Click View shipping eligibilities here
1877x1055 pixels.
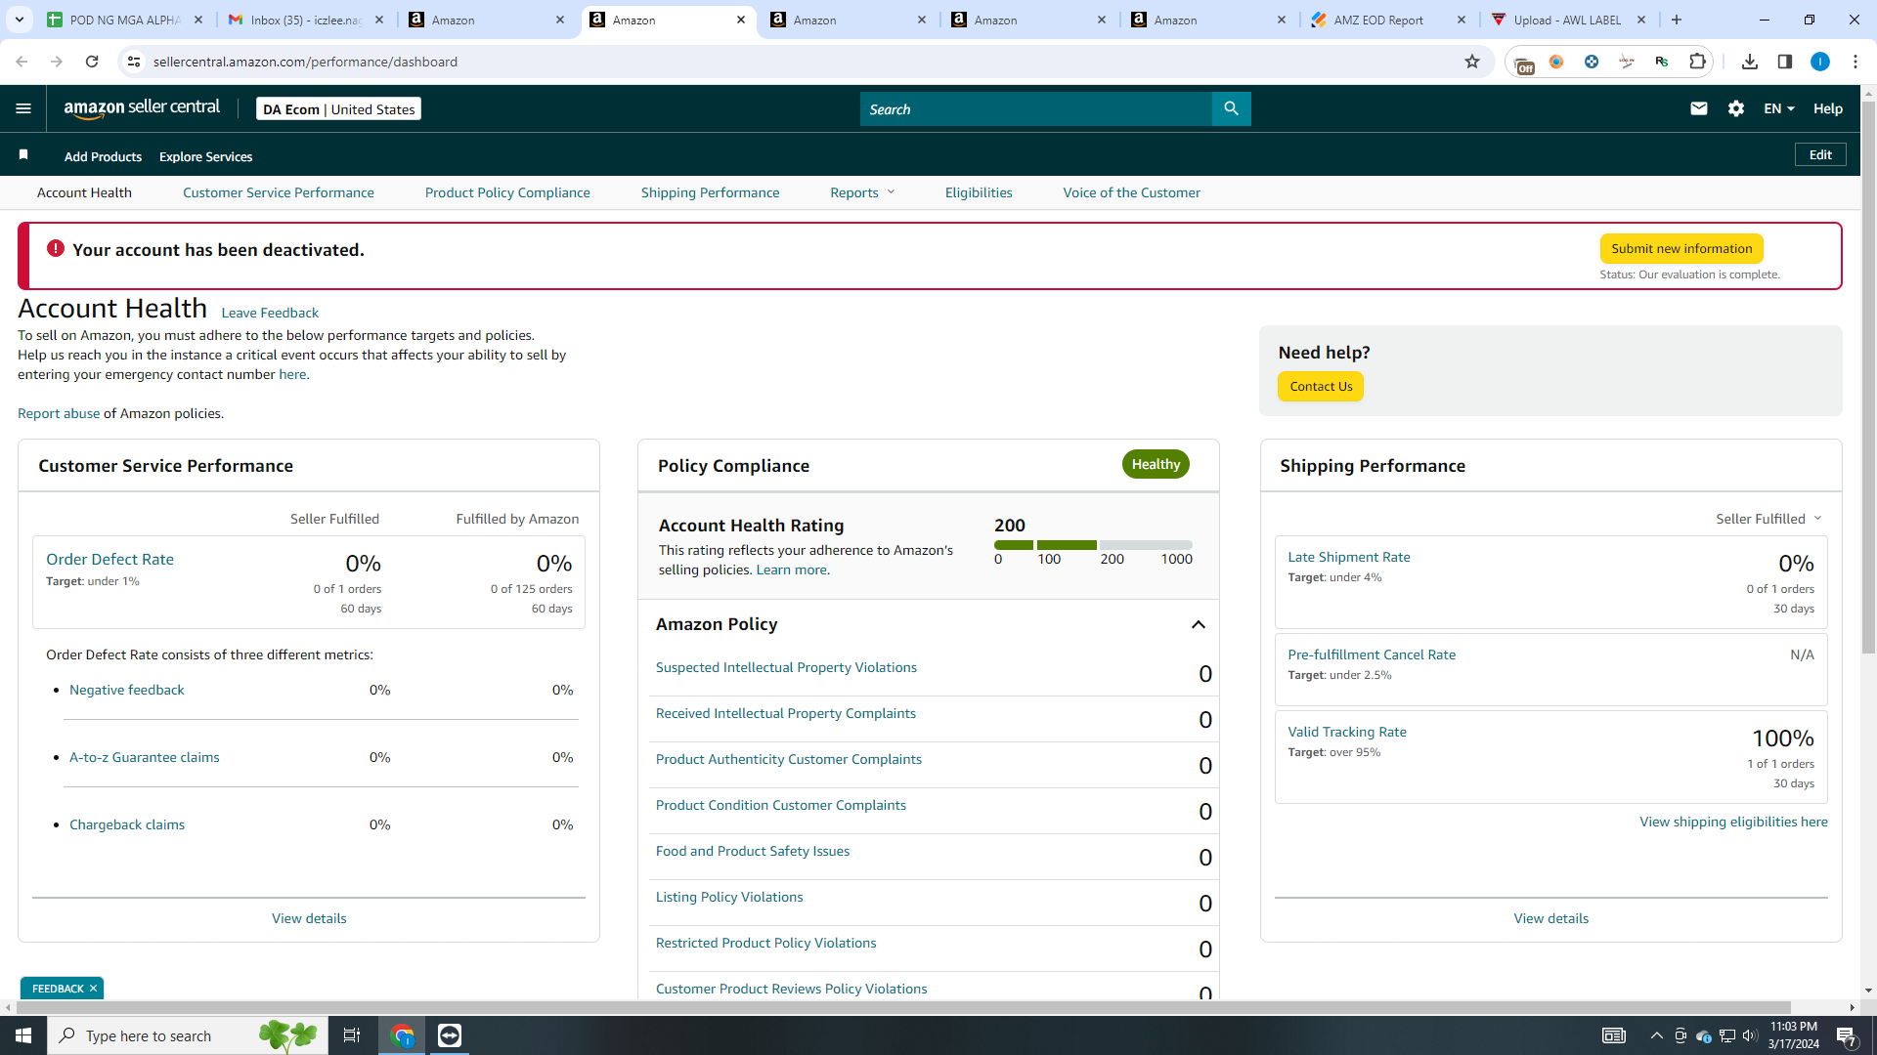(1733, 822)
